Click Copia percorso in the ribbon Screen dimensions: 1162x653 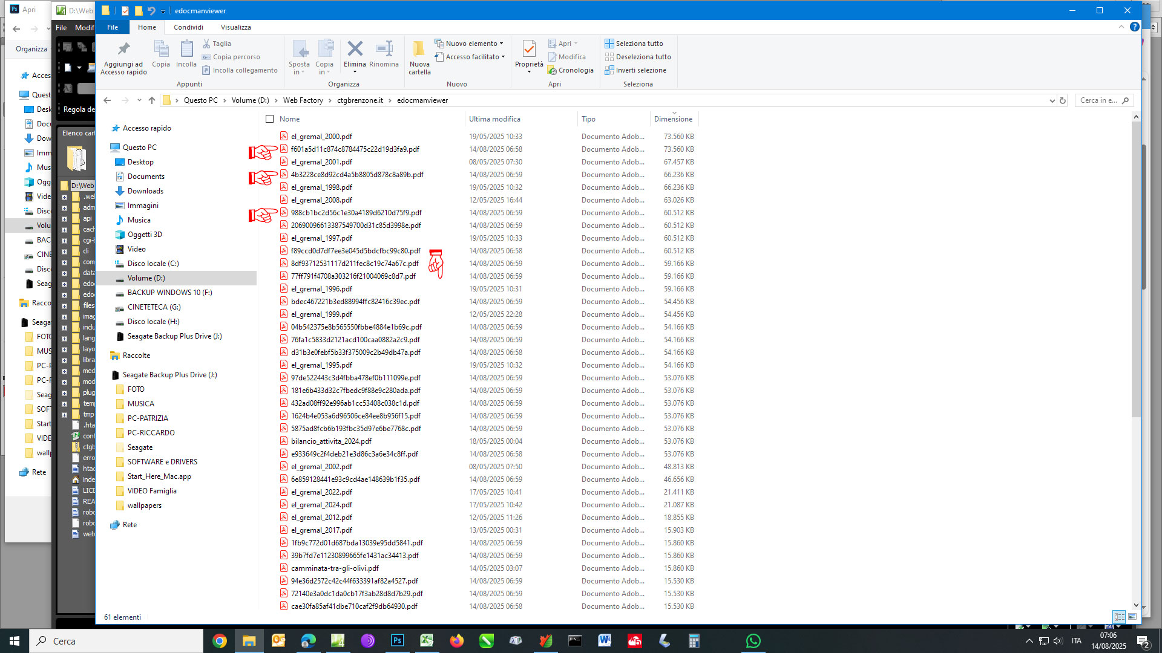231,57
